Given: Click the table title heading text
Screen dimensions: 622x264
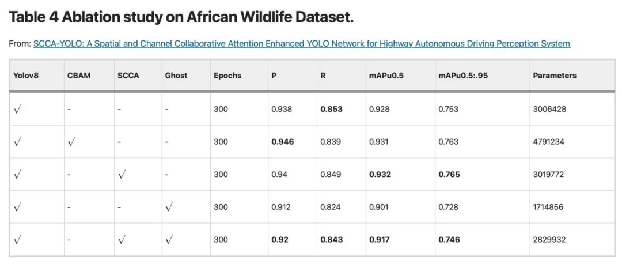Looking at the screenshot, I should (x=181, y=17).
